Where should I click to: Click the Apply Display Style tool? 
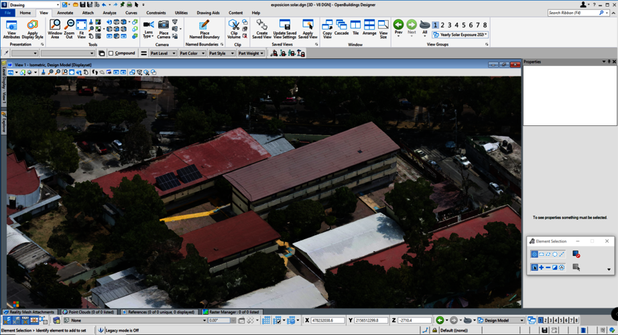(32, 29)
